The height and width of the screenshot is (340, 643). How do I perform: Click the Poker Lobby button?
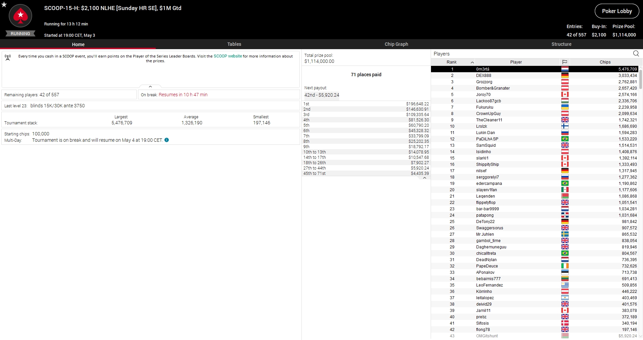pyautogui.click(x=617, y=11)
